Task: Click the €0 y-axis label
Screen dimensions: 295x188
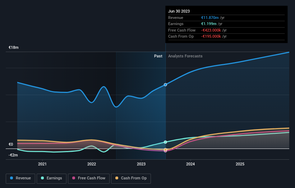Action: (11, 144)
